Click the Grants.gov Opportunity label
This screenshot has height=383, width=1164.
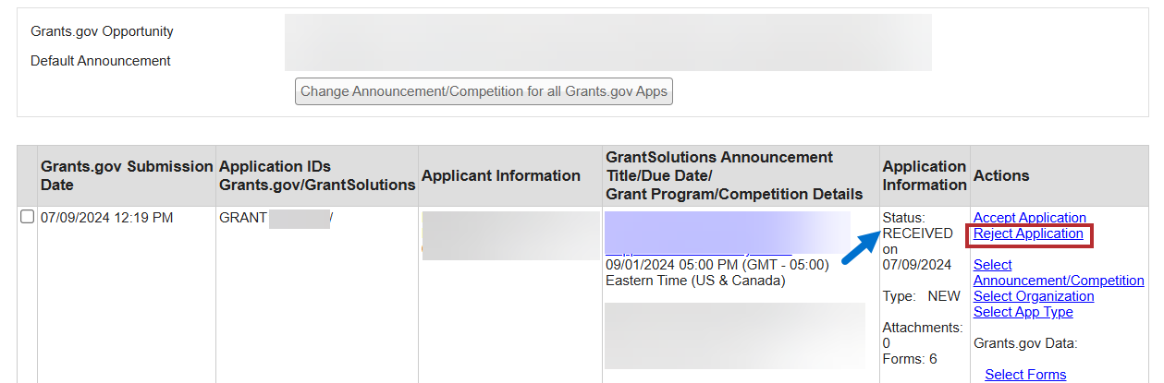pyautogui.click(x=102, y=31)
